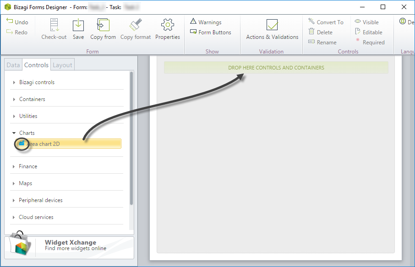Click the Actions & Validations label
Viewport: 415px width, 267px height.
pyautogui.click(x=272, y=37)
